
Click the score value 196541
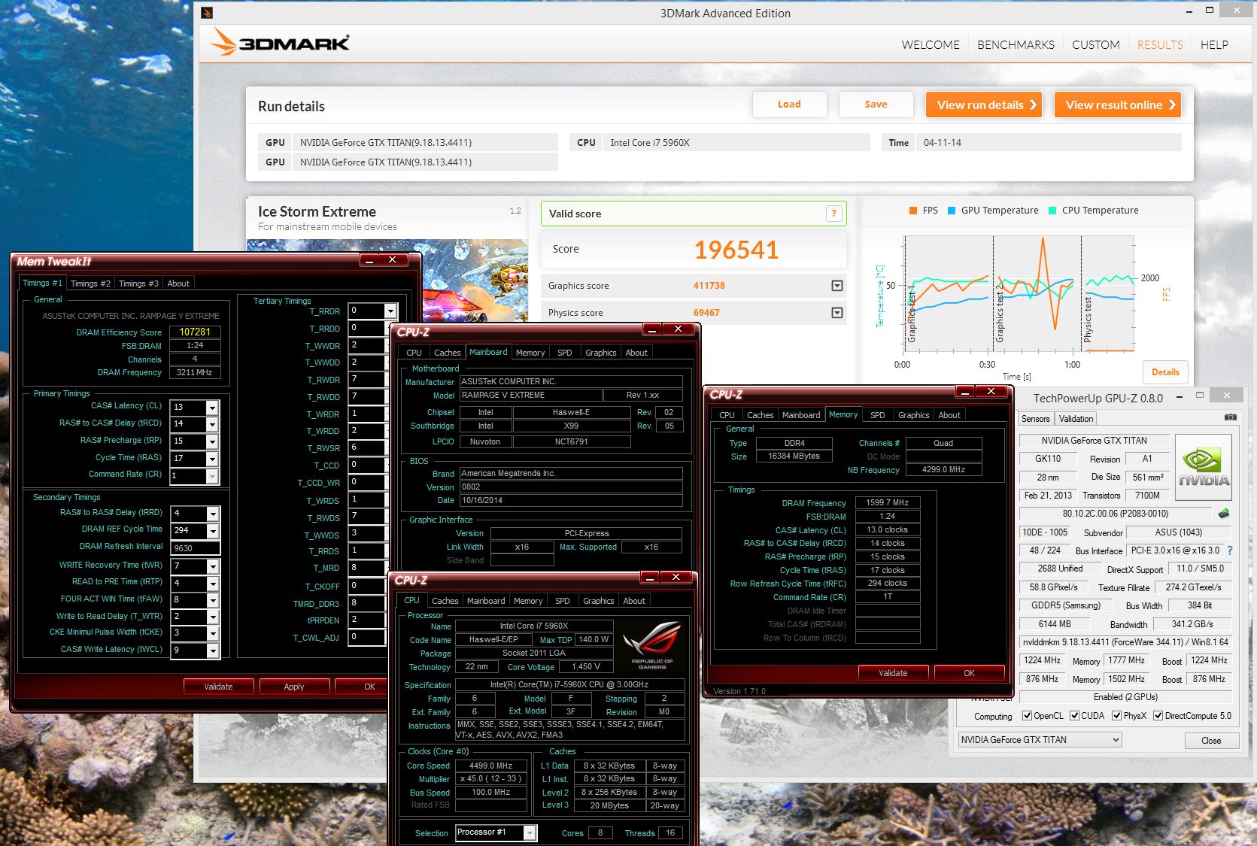pos(736,250)
